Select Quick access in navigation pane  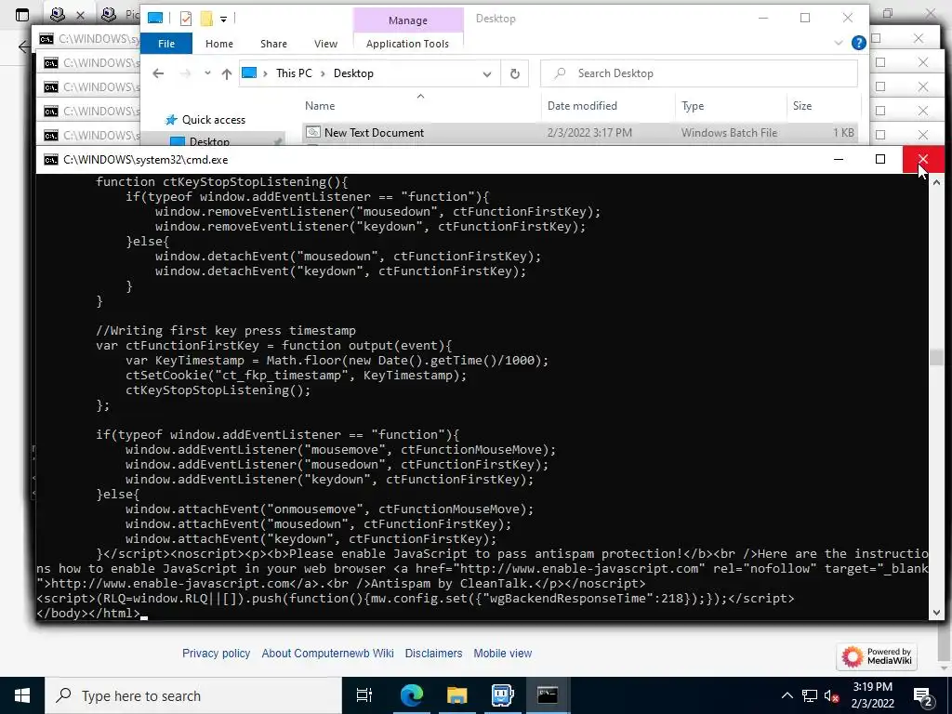(x=214, y=120)
